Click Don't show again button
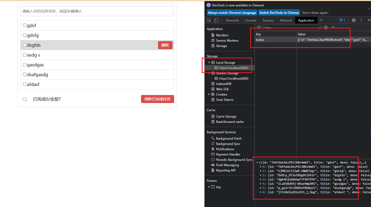Image resolution: width=371 pixels, height=207 pixels. pyautogui.click(x=315, y=13)
